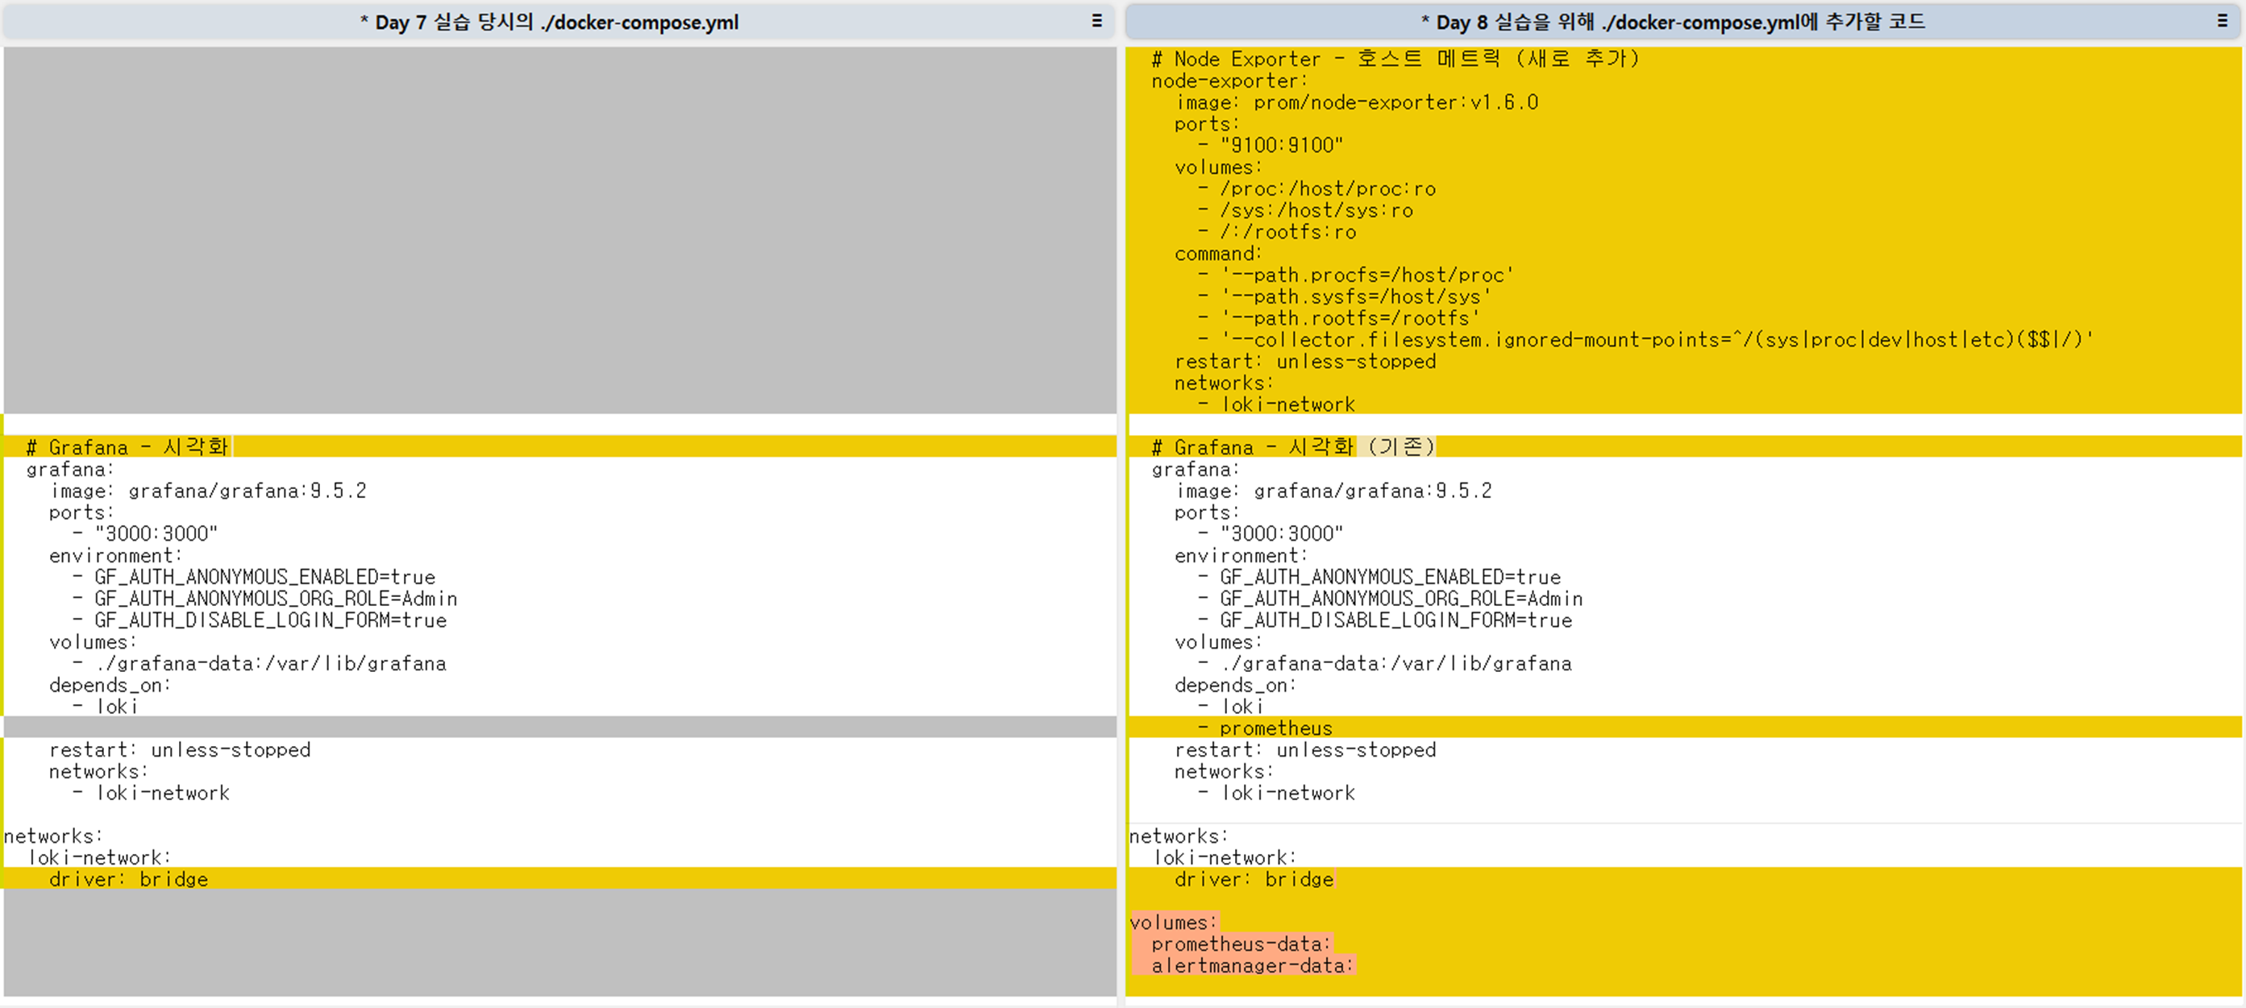The width and height of the screenshot is (2246, 1008).
Task: Click the gray empty block above left Grafana
Action: pyautogui.click(x=558, y=231)
